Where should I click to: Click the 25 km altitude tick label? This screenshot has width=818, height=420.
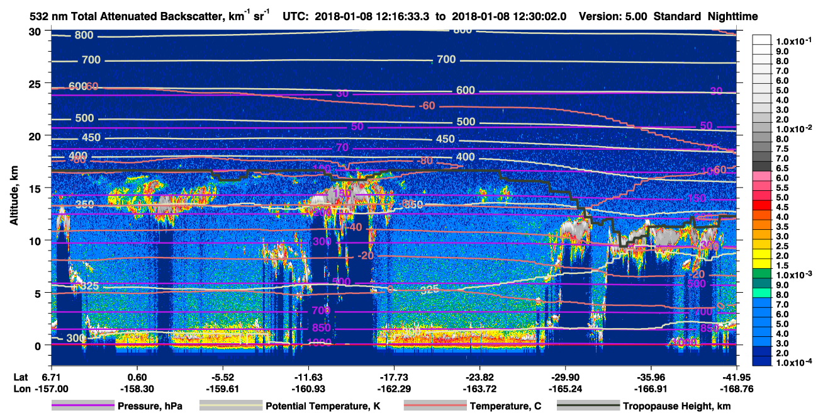tap(35, 83)
